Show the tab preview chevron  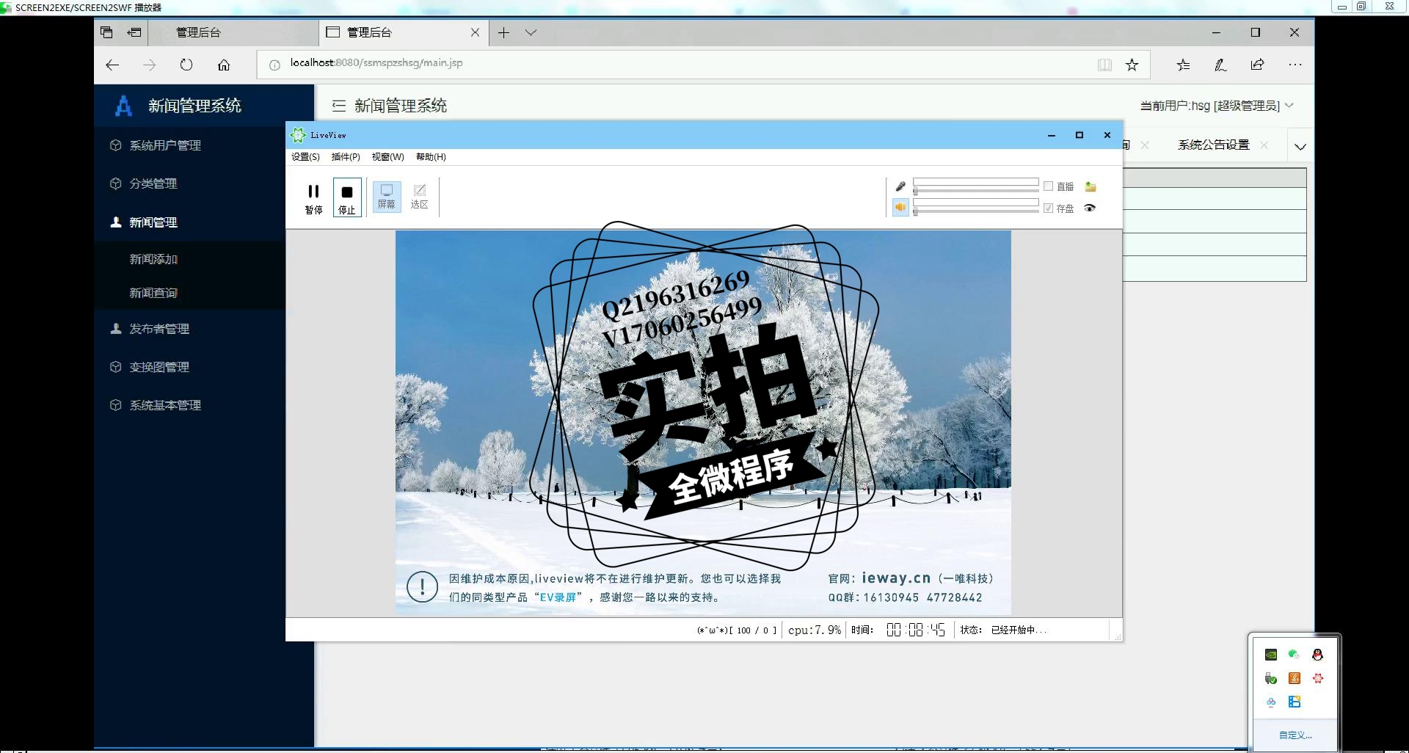coord(531,32)
